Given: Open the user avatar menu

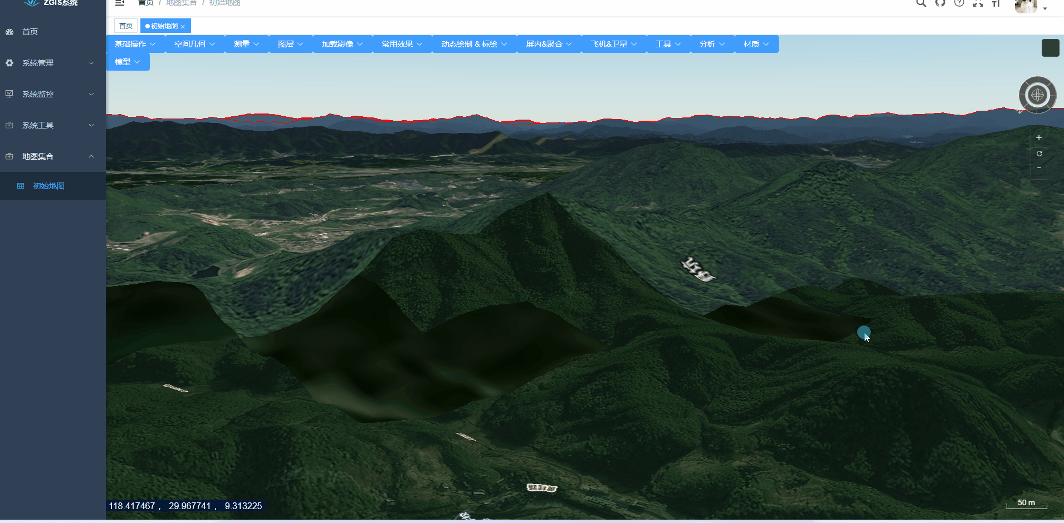Looking at the screenshot, I should click(x=1026, y=6).
